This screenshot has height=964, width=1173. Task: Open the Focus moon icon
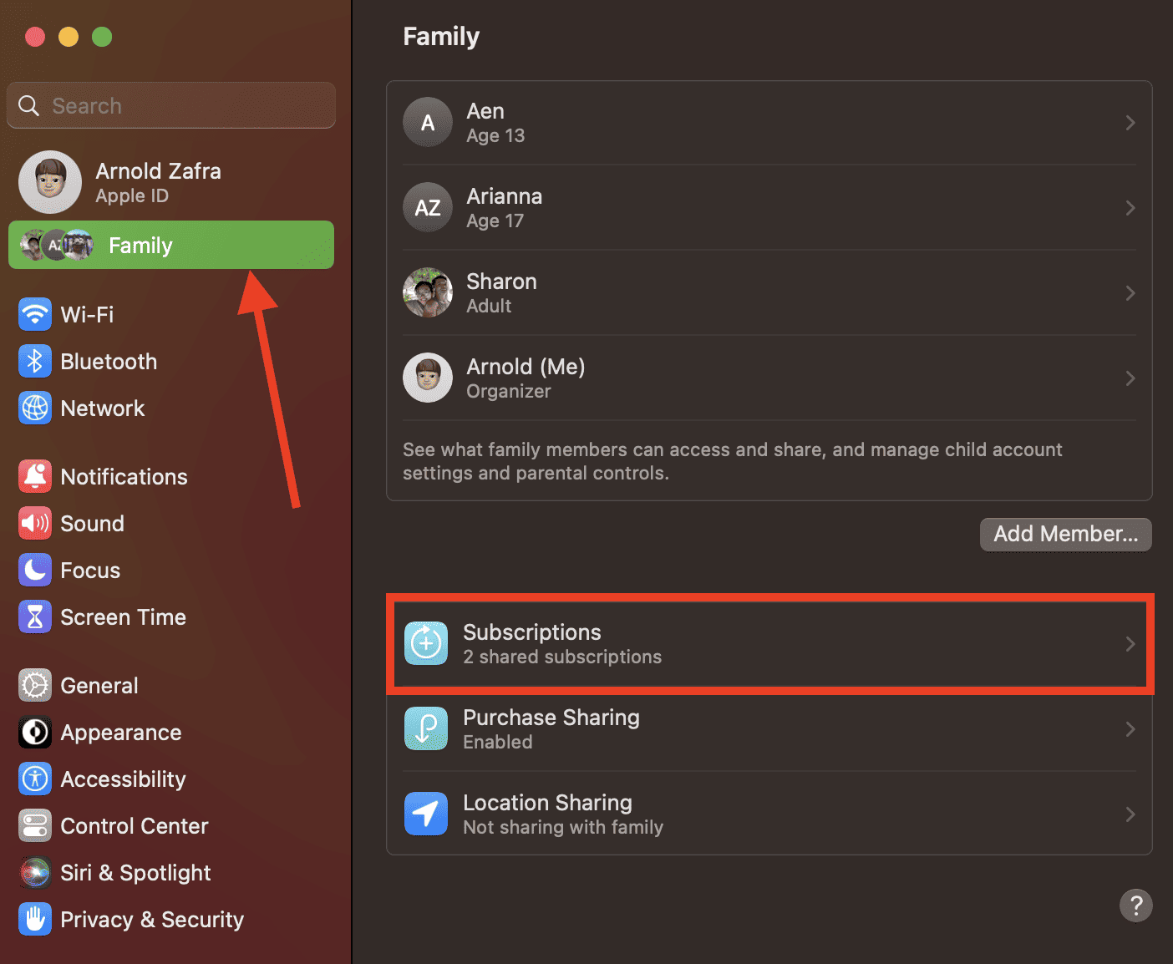pos(35,571)
